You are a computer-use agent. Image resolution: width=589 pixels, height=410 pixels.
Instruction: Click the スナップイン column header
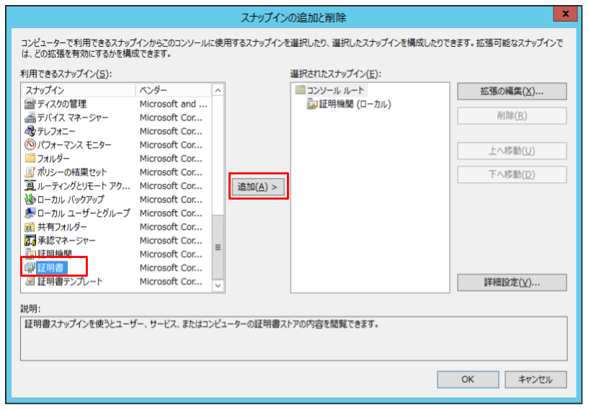click(x=79, y=90)
